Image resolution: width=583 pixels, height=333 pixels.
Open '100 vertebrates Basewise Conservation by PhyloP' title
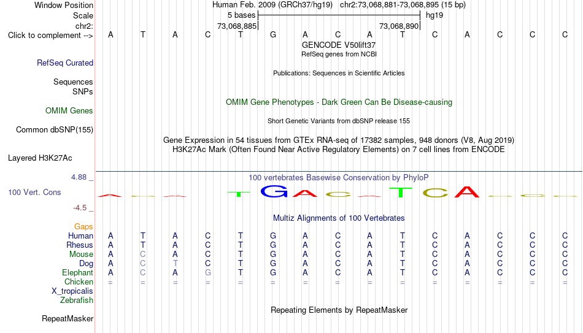tap(339, 178)
